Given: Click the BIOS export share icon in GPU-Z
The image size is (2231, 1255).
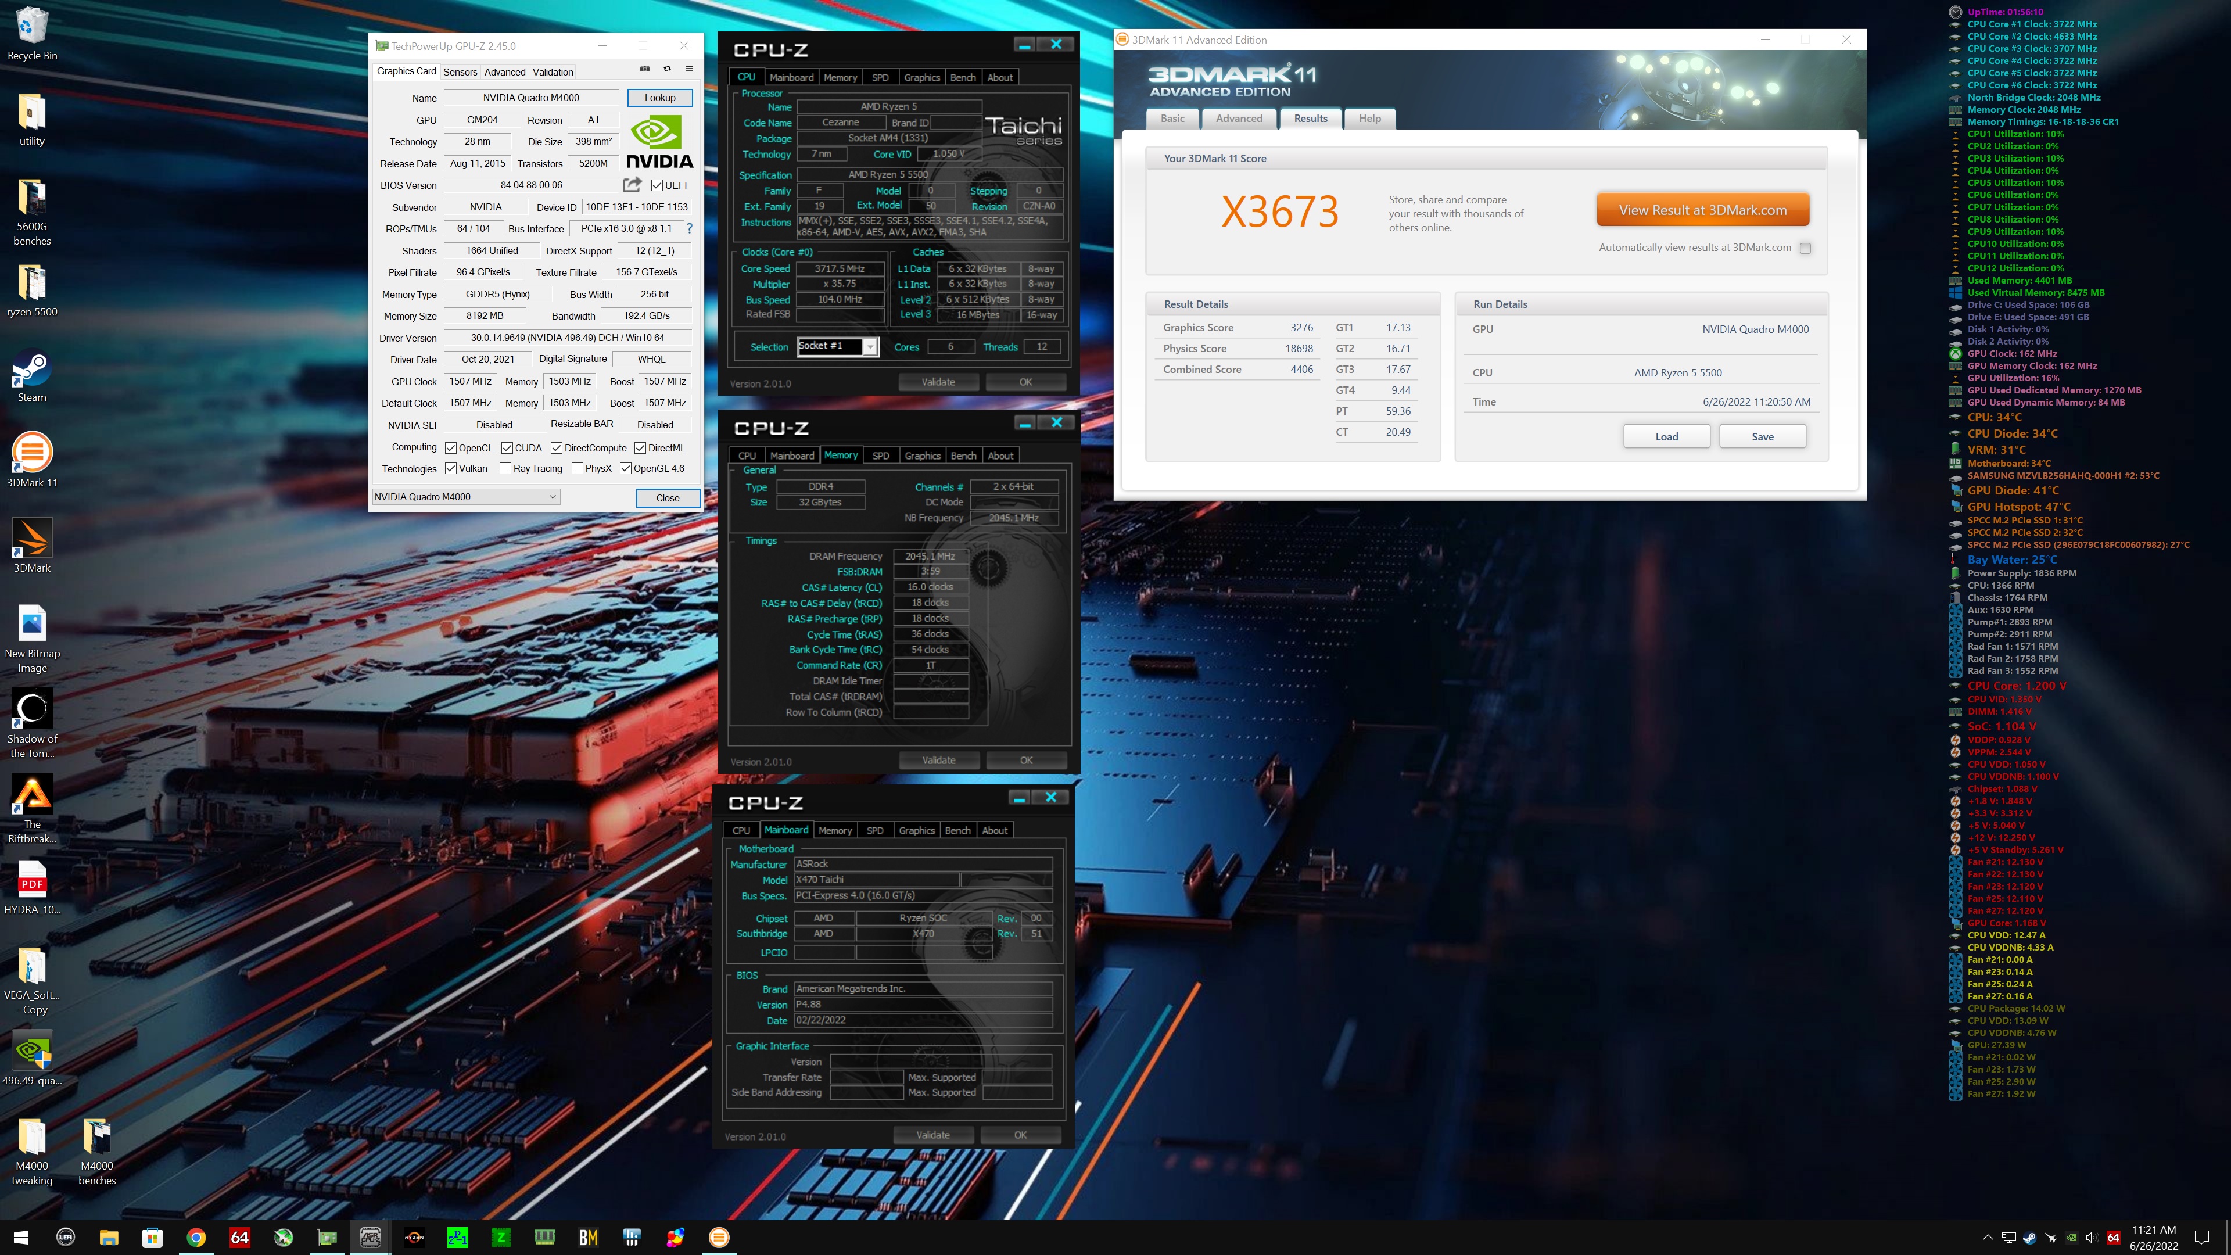Looking at the screenshot, I should point(632,185).
